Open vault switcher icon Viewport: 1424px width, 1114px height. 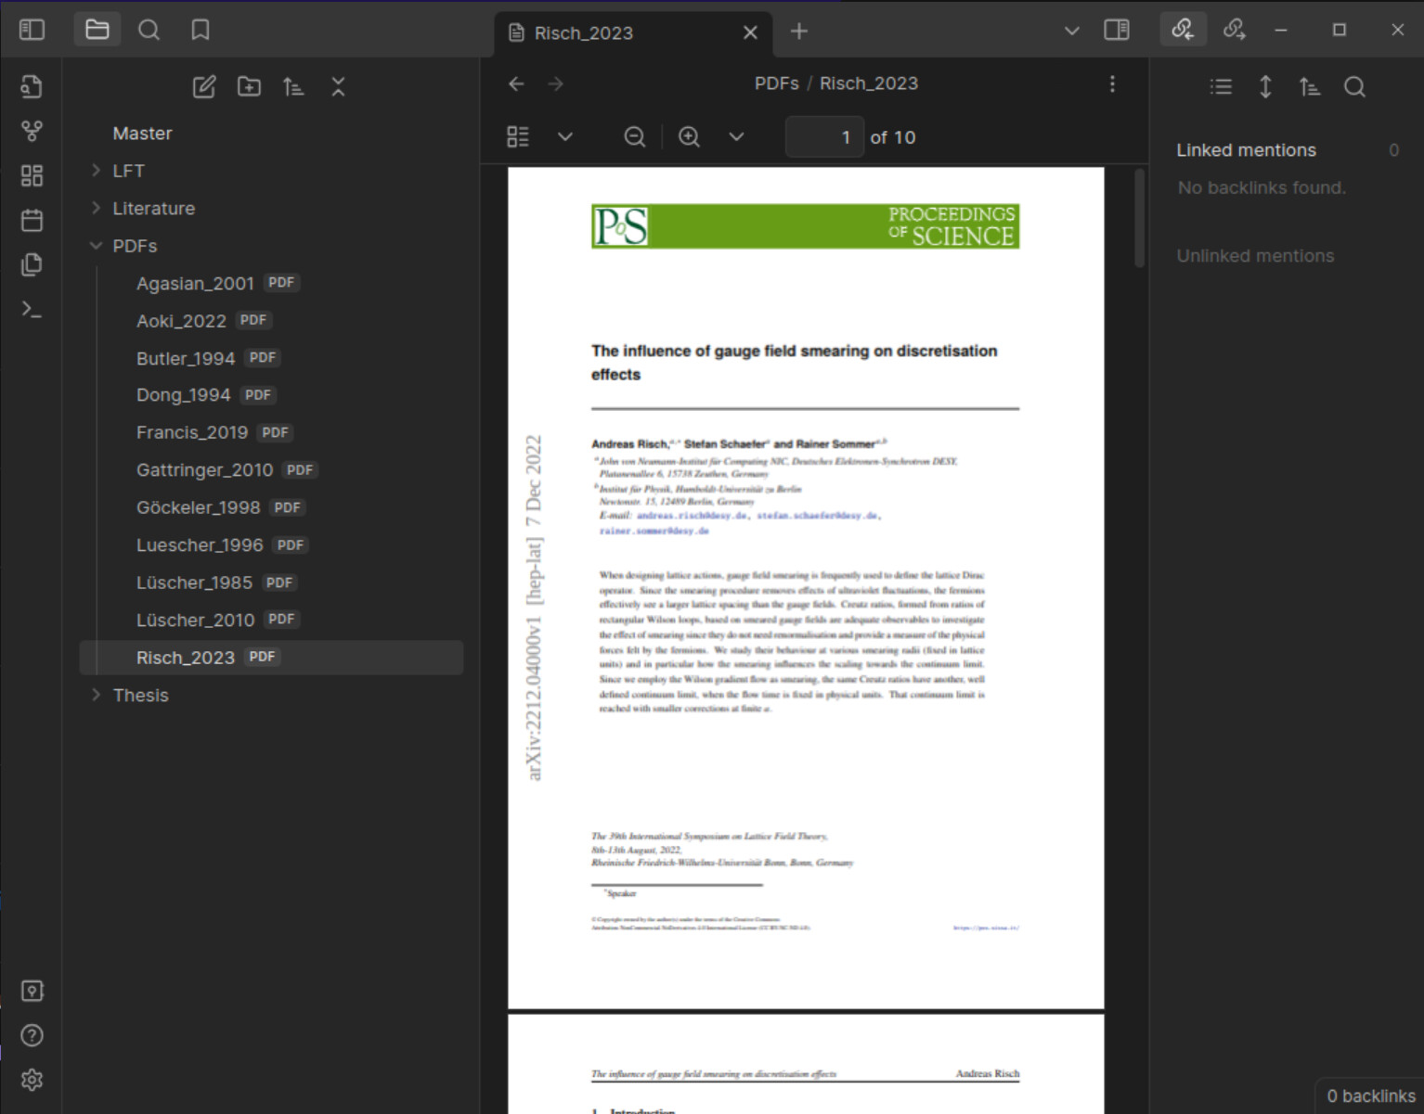tap(32, 991)
